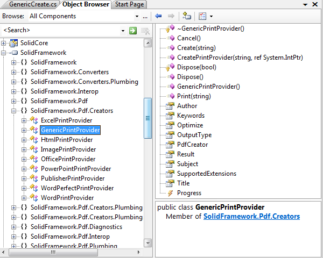Click the Title property icon
323x258 pixels.
tap(170, 183)
